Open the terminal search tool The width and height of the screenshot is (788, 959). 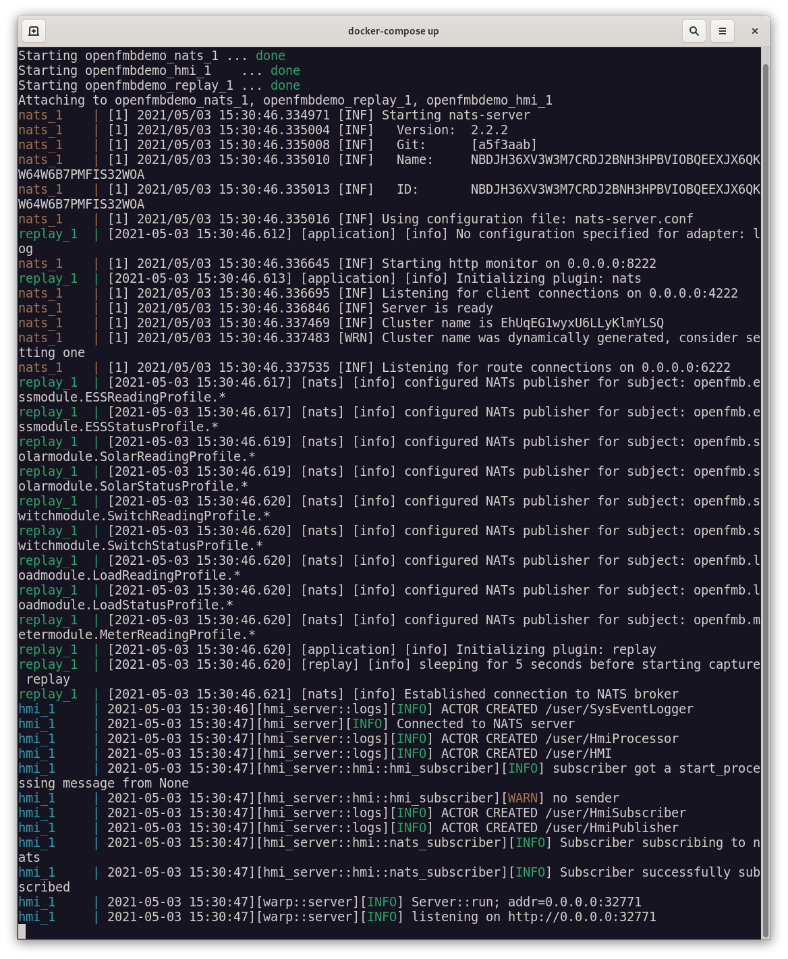click(x=694, y=31)
